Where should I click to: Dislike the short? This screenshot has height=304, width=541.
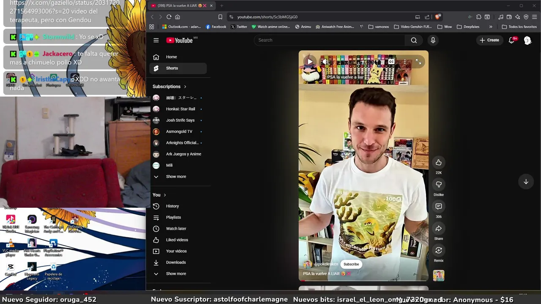[x=439, y=185]
